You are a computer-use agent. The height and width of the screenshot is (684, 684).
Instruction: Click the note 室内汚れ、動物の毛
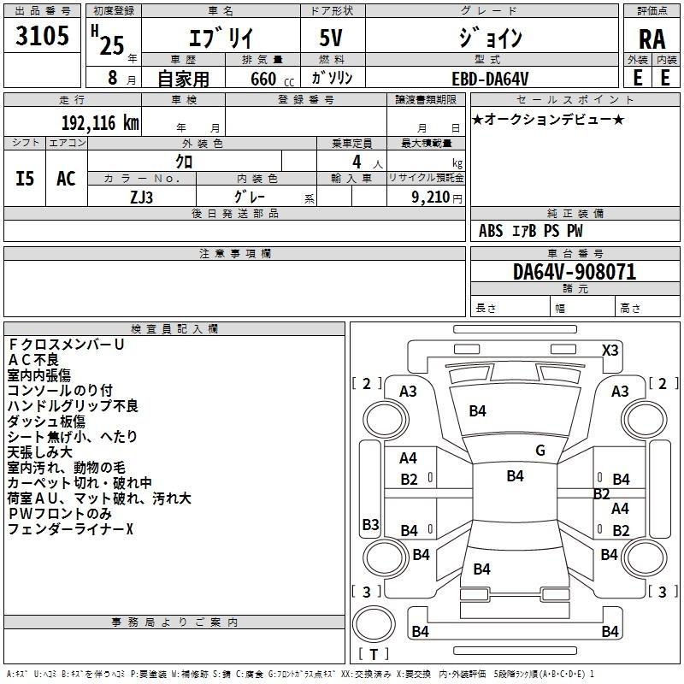point(67,467)
